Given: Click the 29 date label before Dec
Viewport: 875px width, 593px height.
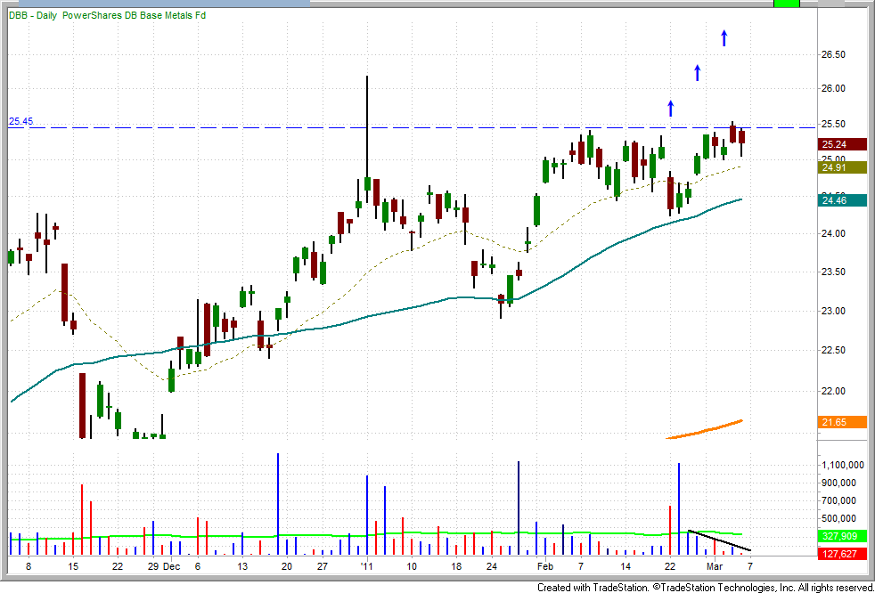Looking at the screenshot, I should point(153,565).
